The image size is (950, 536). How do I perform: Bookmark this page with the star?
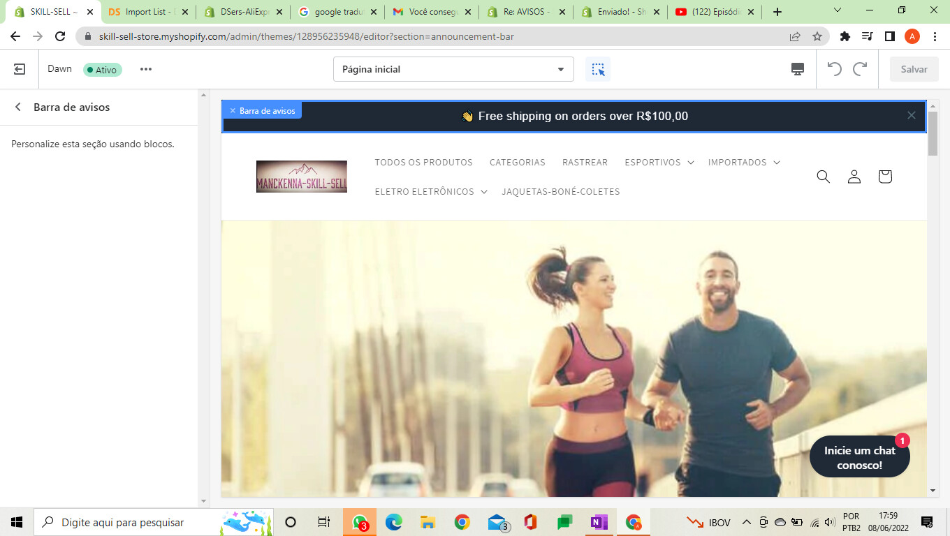817,36
